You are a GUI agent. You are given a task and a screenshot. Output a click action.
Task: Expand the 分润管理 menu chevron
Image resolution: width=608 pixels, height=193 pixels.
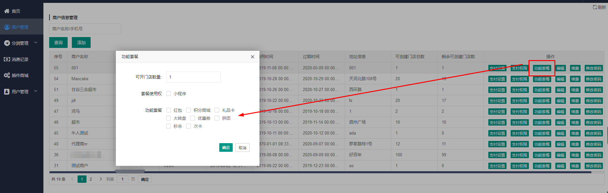click(x=36, y=42)
